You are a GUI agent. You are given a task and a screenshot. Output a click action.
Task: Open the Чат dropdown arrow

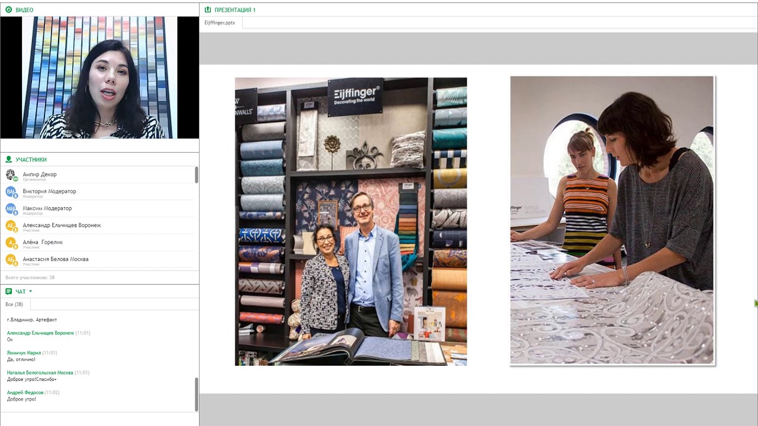pyautogui.click(x=30, y=291)
